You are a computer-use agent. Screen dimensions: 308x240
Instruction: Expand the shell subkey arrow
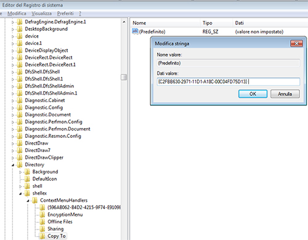tap(20, 186)
